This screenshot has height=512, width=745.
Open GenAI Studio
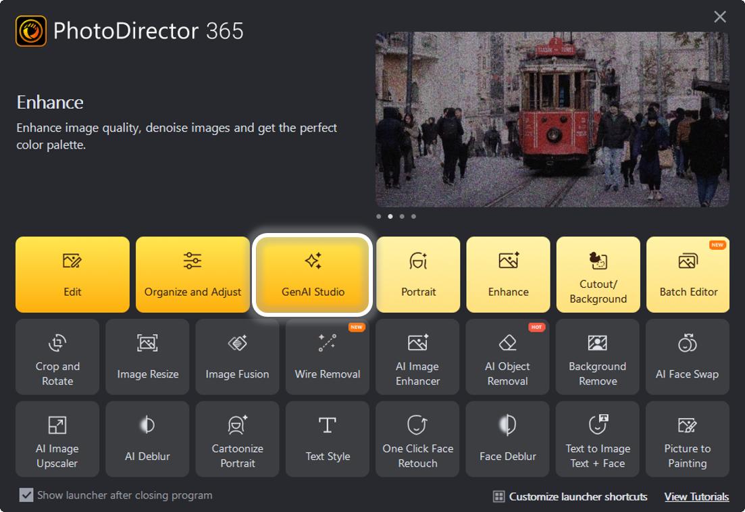click(x=313, y=274)
